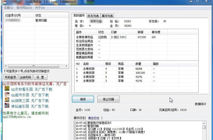
Task: Click the 超市 column header
Action: [86, 32]
